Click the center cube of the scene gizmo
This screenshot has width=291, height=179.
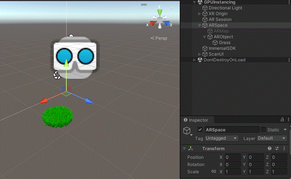160,20
